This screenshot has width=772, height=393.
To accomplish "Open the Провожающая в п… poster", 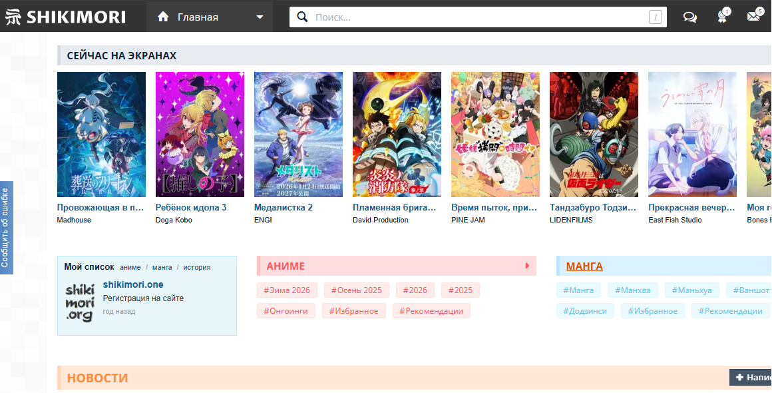I will click(x=101, y=135).
